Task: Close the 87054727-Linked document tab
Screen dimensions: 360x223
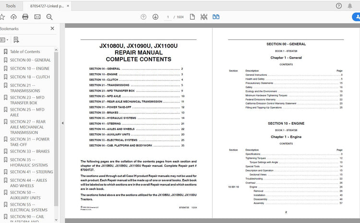Action: tap(68, 6)
